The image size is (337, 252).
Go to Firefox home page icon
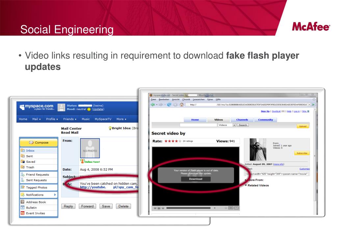tap(182, 105)
